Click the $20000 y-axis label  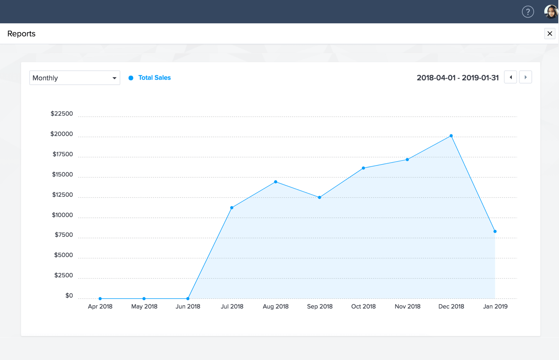tap(61, 134)
